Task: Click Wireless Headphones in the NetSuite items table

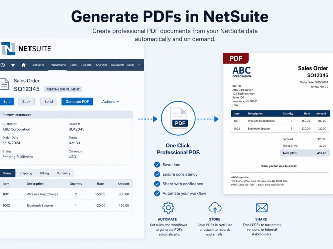Action: (42, 194)
